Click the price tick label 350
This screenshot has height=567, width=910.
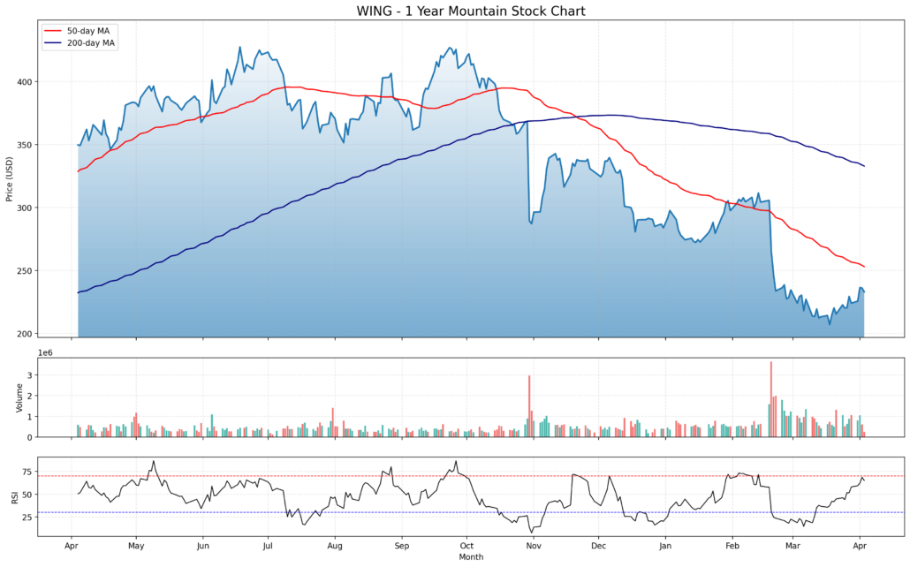click(x=25, y=145)
